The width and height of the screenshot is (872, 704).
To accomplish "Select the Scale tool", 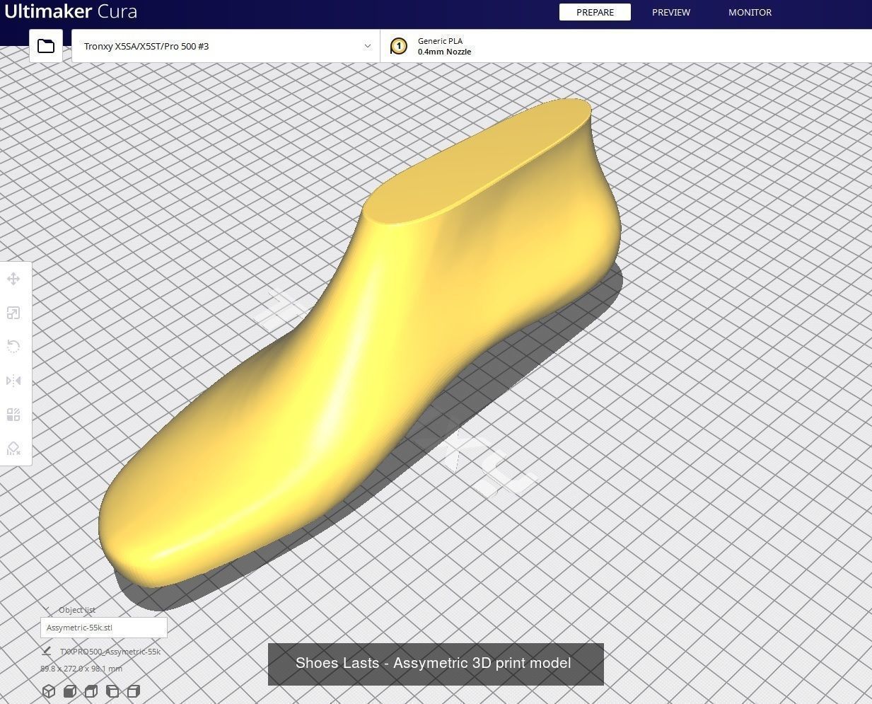I will pos(13,313).
